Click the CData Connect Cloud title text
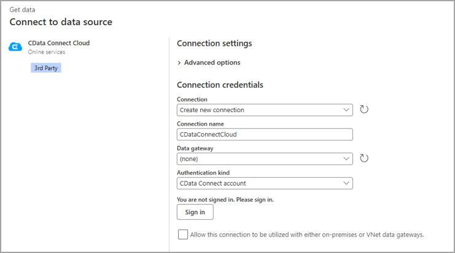455x253 pixels. [x=59, y=43]
